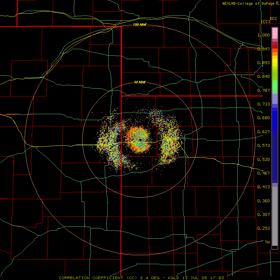
Task: Click the 0.520 legend value
Action: coord(264,160)
